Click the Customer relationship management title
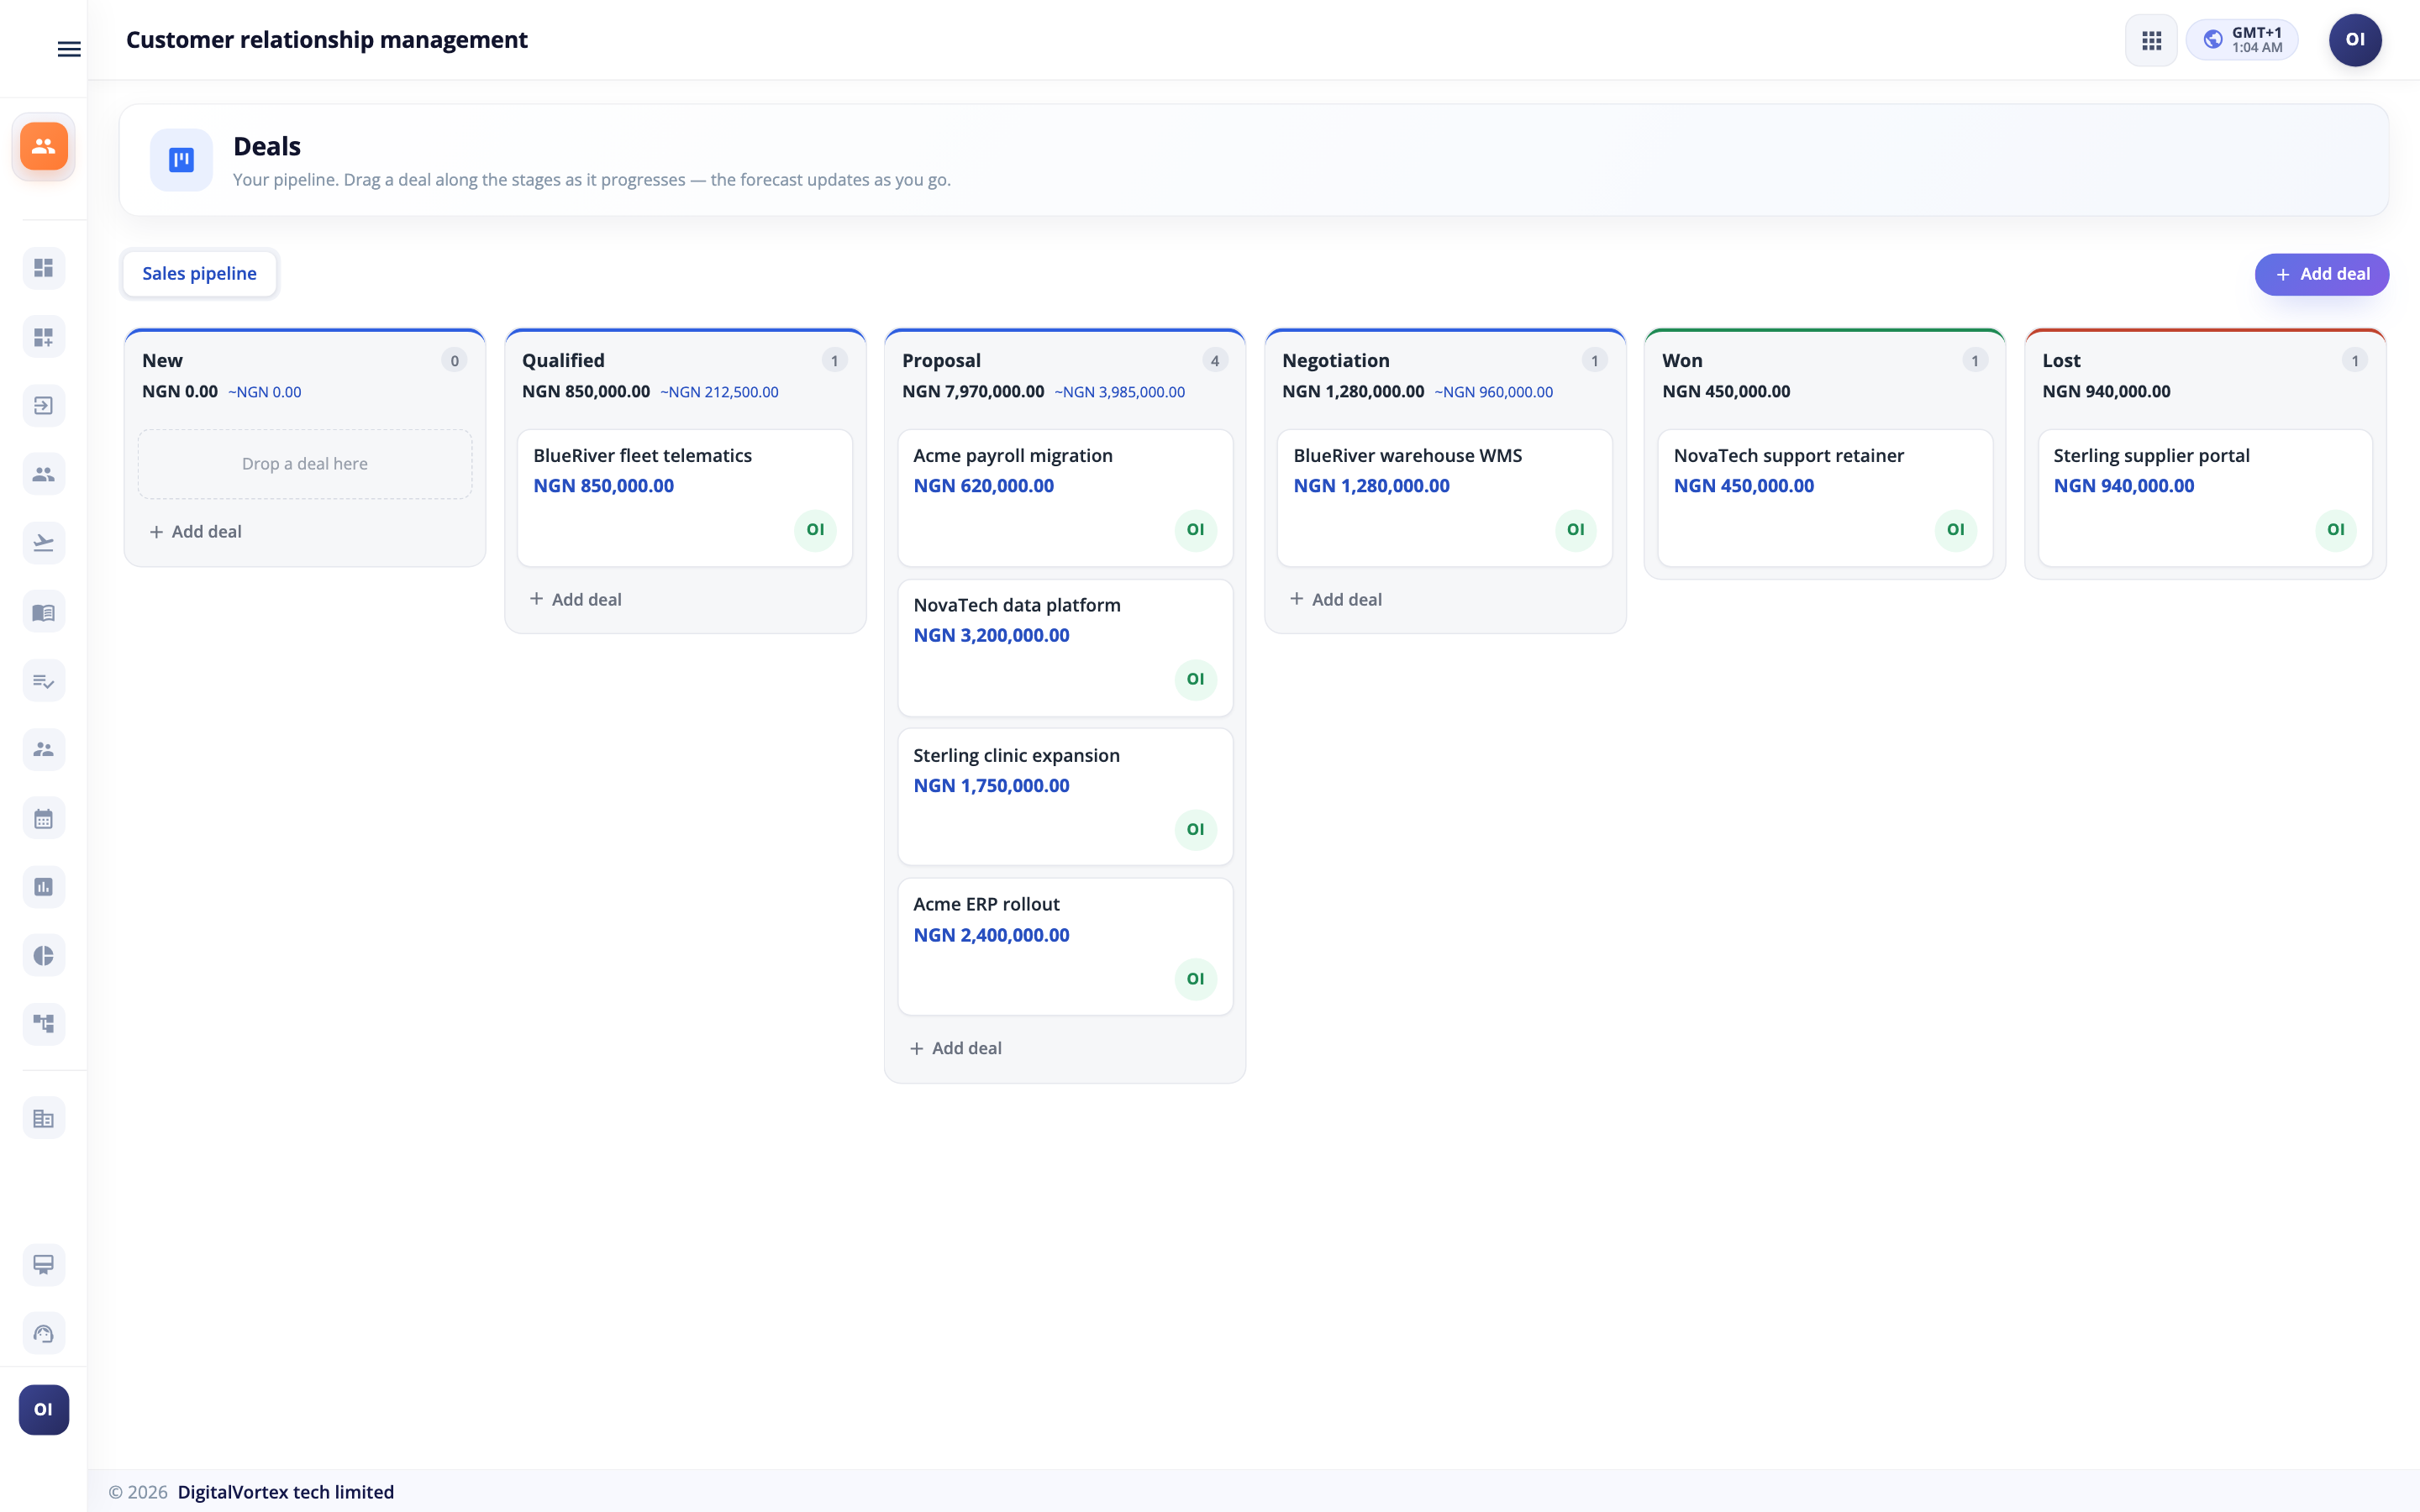 (326, 40)
